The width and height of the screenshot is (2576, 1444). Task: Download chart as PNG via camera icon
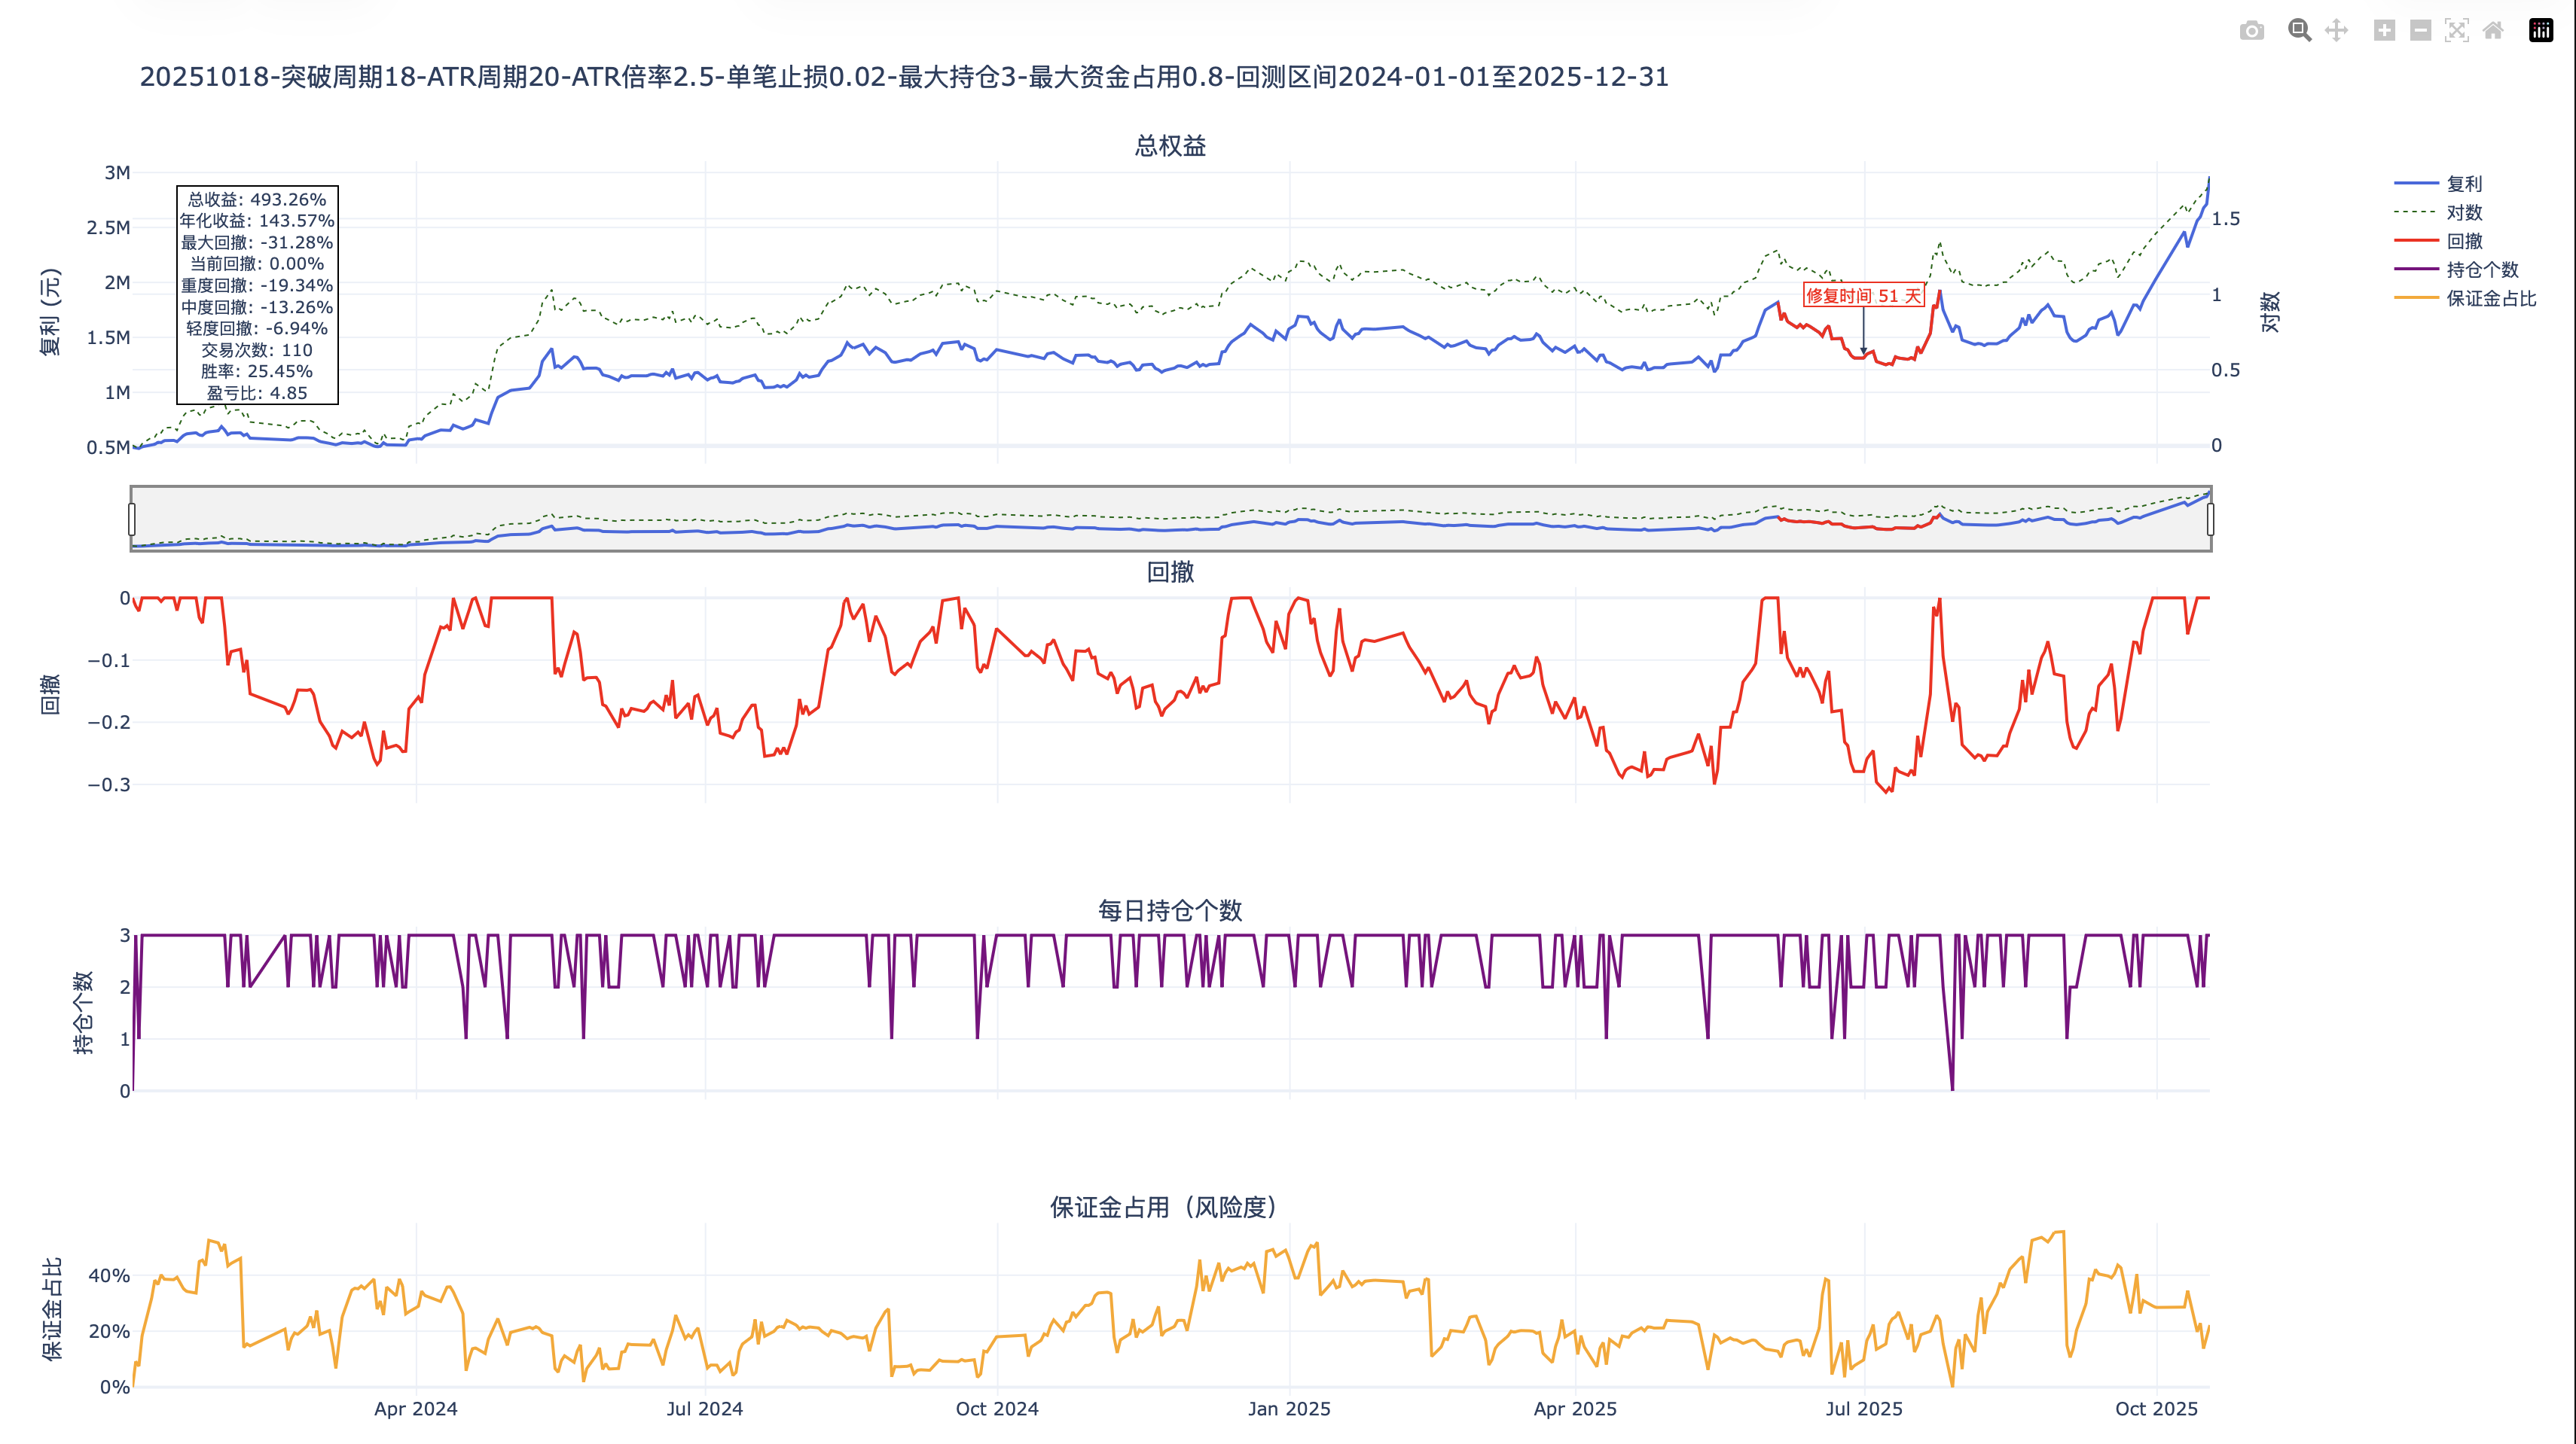click(2252, 30)
